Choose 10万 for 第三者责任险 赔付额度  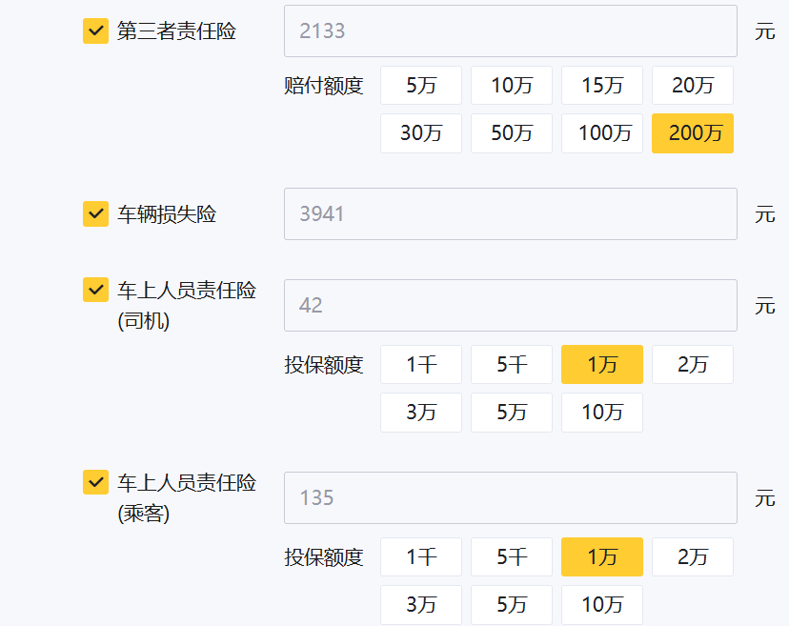pyautogui.click(x=511, y=86)
